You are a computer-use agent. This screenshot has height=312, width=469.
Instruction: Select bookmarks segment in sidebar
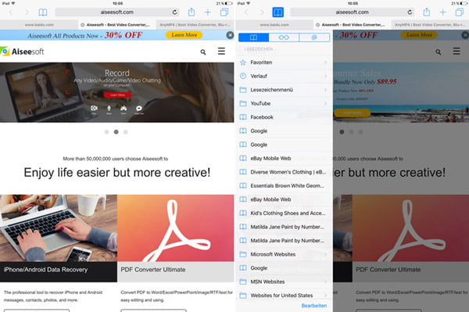pos(253,38)
